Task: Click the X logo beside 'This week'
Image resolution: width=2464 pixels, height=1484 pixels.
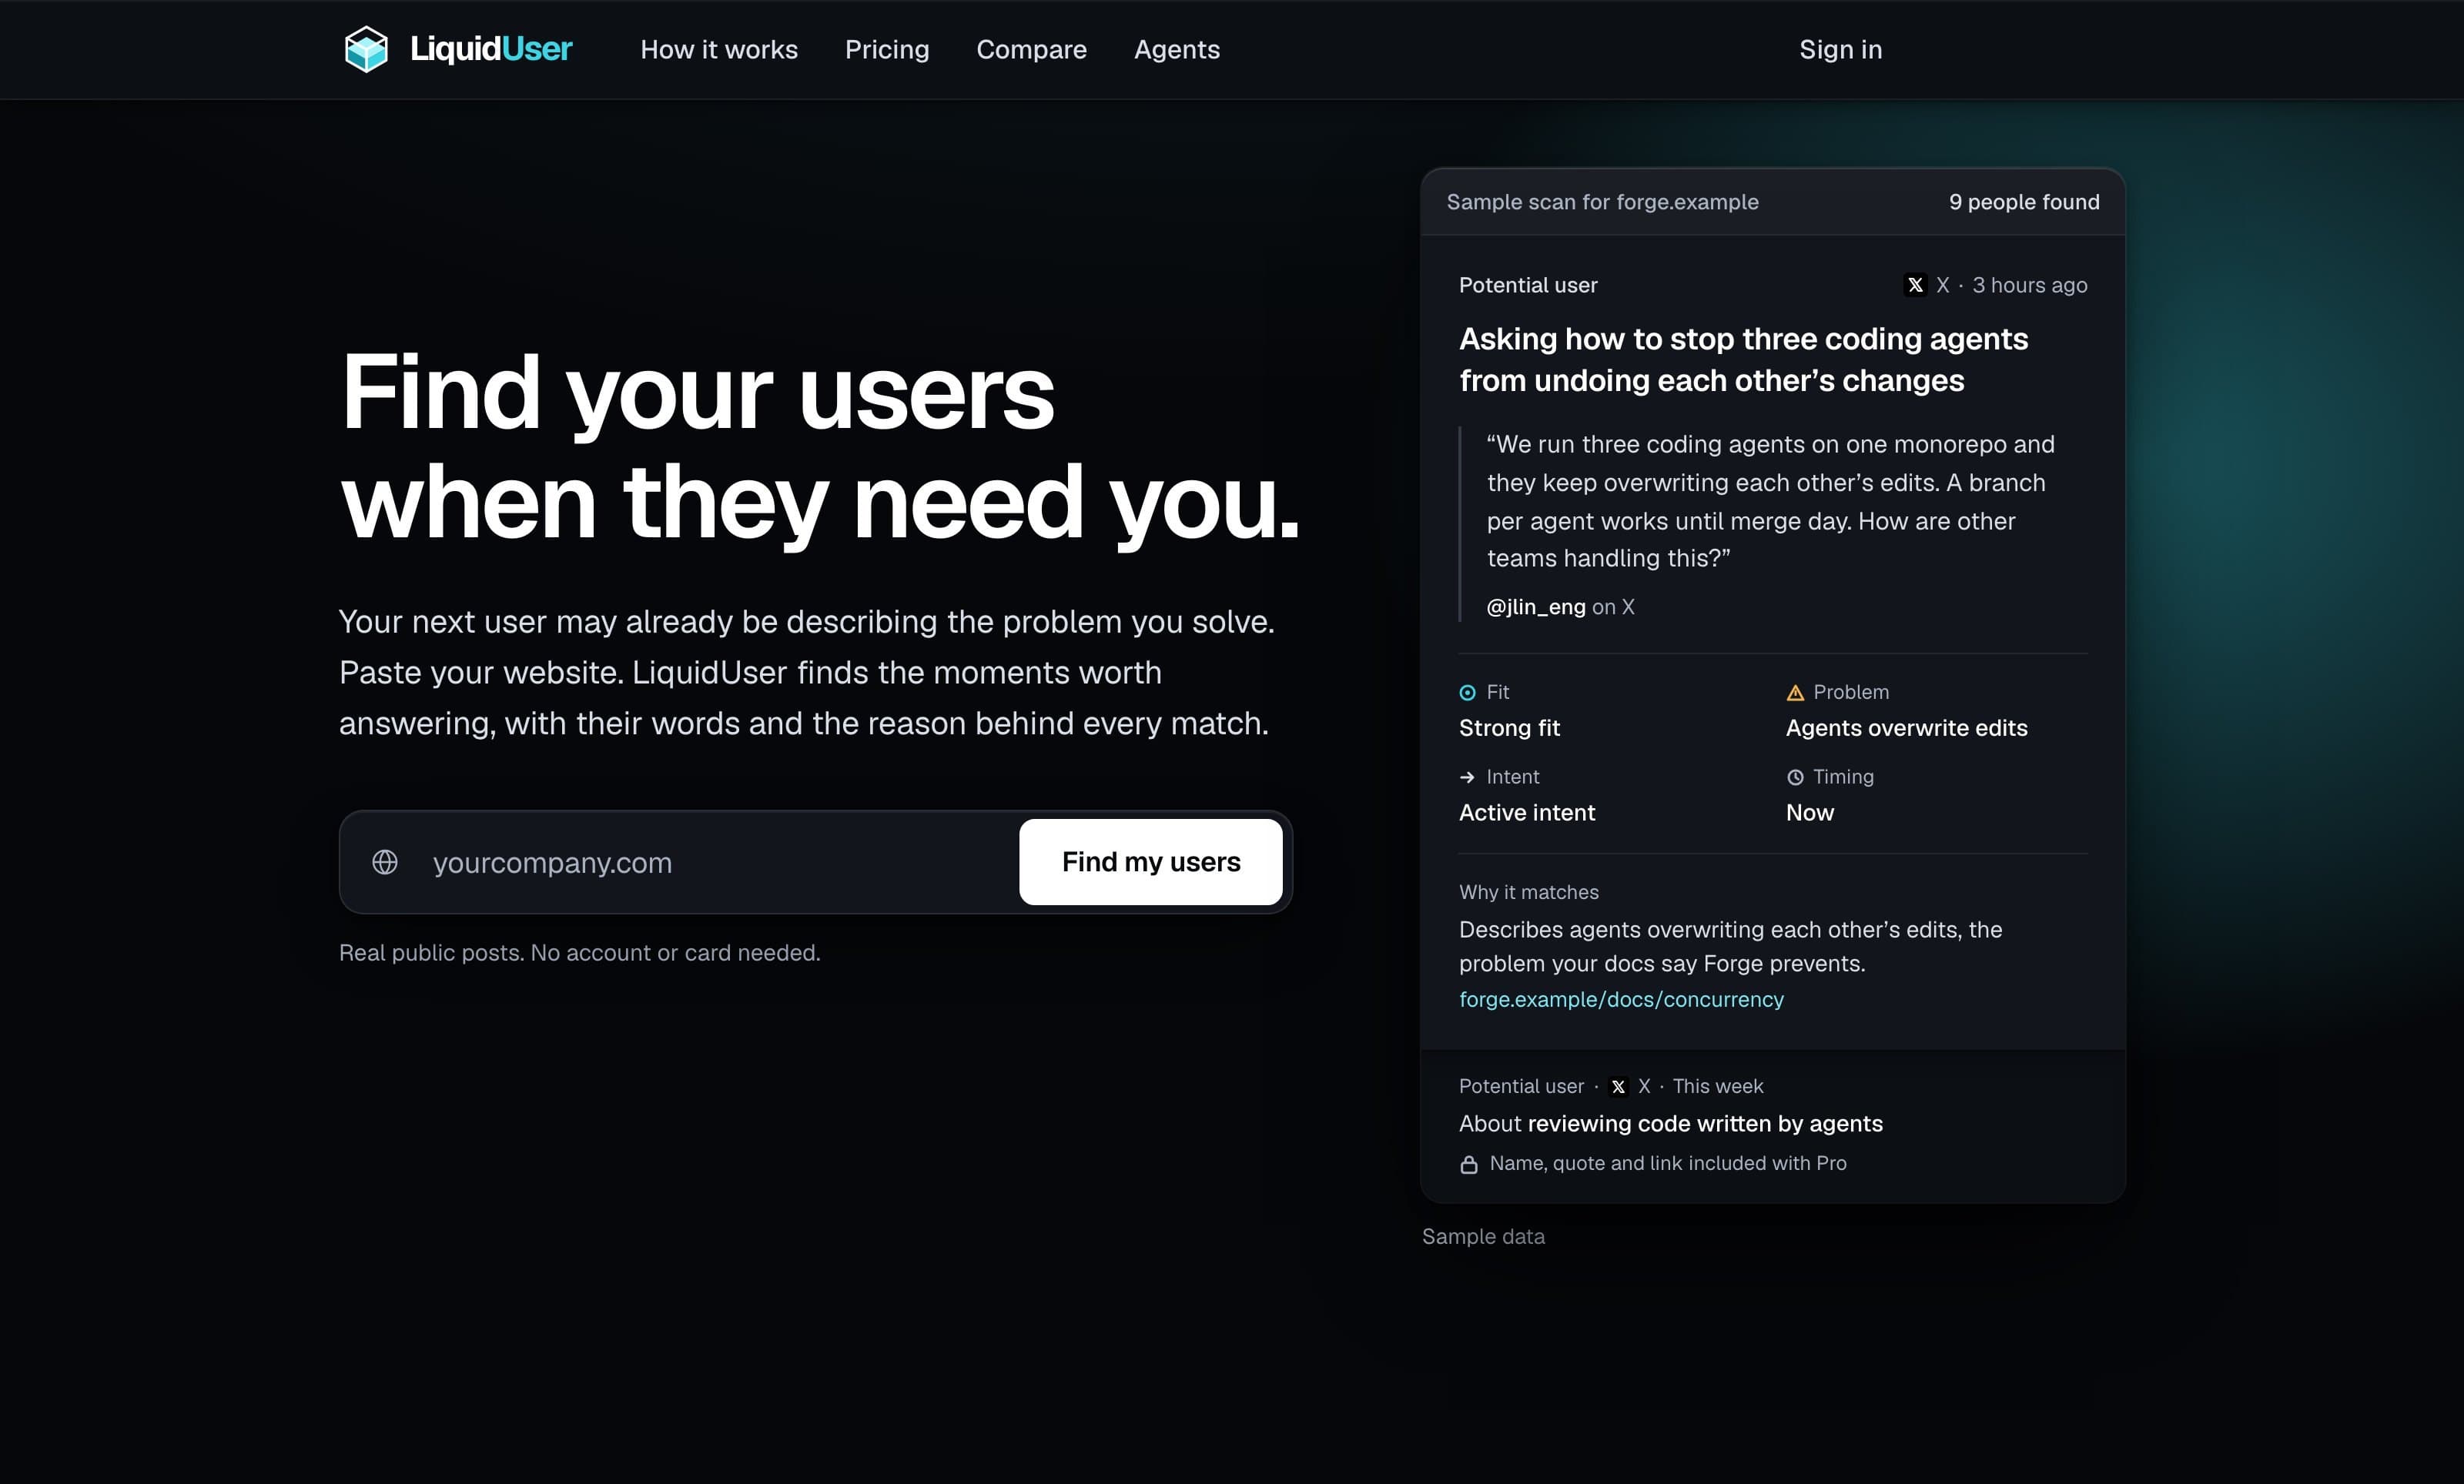Action: pos(1618,1086)
